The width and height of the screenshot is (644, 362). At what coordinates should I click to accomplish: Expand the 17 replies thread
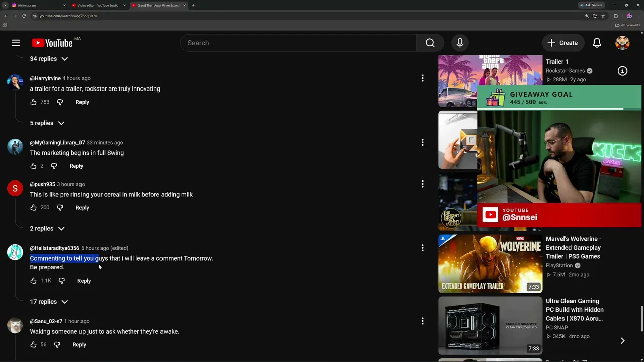point(49,302)
